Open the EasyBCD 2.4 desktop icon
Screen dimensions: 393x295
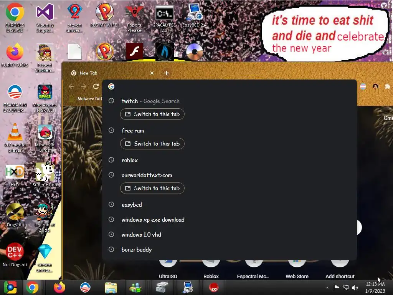pyautogui.click(x=194, y=15)
